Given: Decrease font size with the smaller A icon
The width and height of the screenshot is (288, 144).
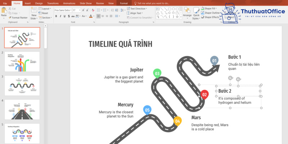Looking at the screenshot, I should tap(87, 10).
